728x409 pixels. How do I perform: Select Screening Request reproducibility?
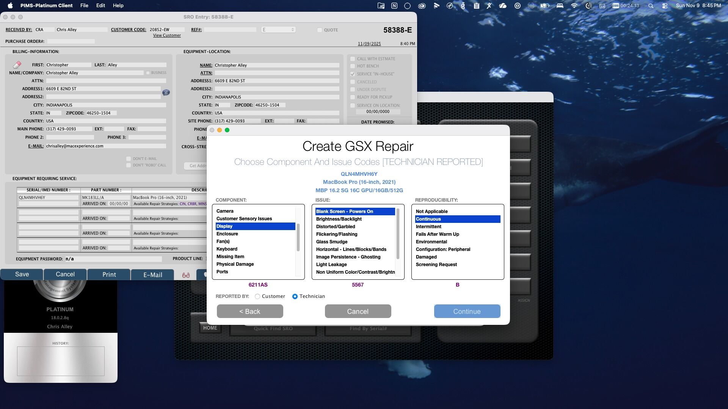tap(458, 265)
